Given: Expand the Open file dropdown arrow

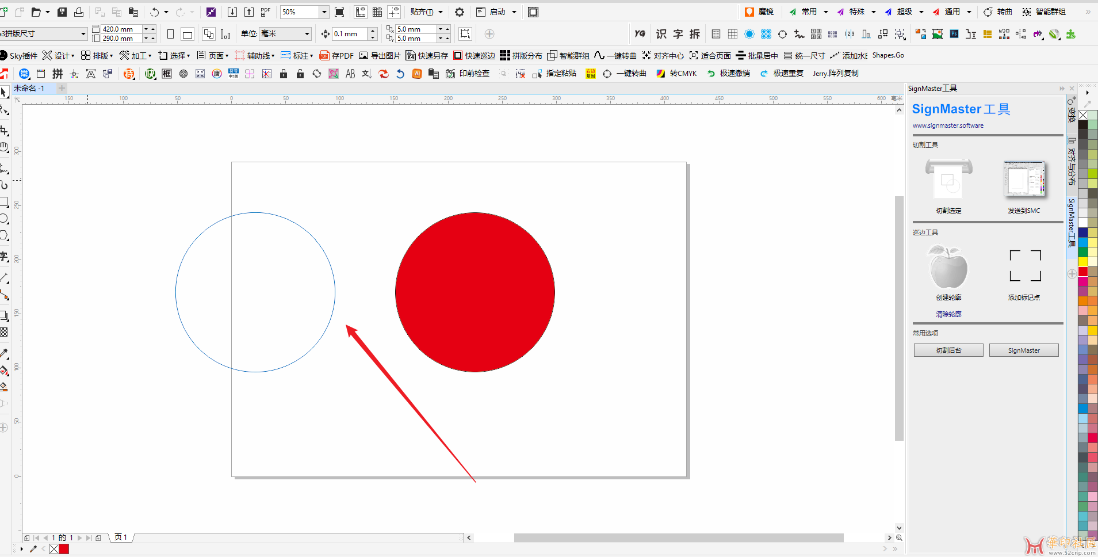Looking at the screenshot, I should click(x=48, y=12).
